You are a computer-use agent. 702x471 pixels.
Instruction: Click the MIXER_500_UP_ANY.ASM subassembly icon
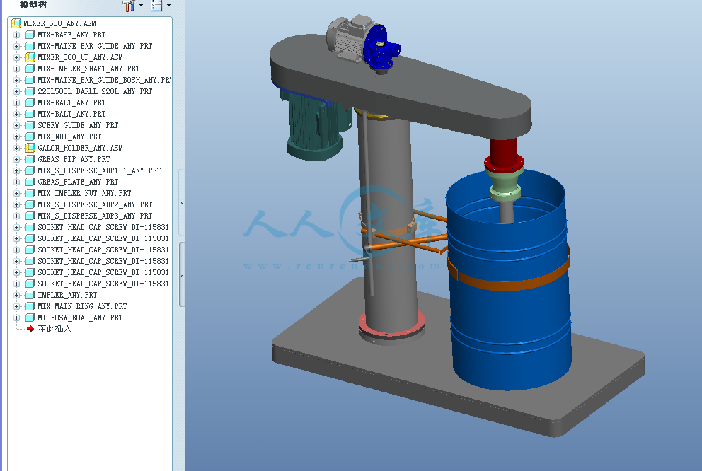click(30, 57)
